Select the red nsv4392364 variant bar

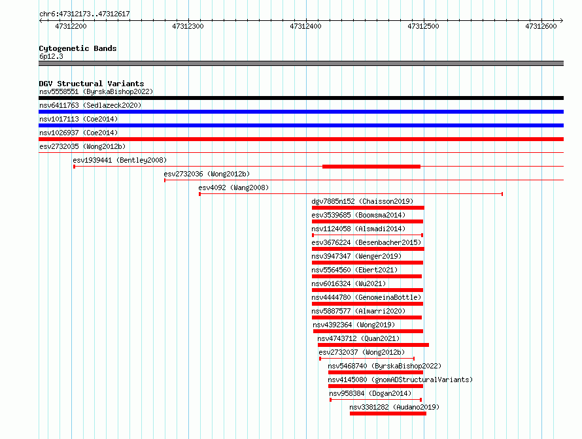(x=368, y=331)
